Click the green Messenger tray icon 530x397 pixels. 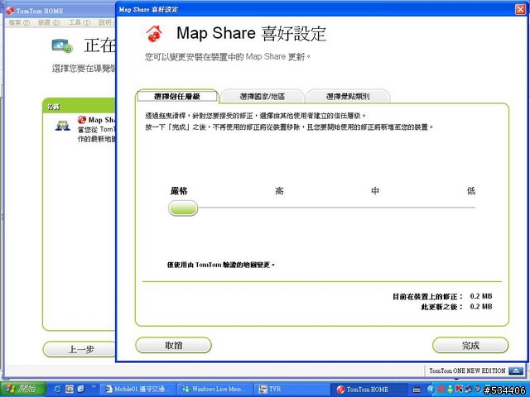[x=450, y=390]
